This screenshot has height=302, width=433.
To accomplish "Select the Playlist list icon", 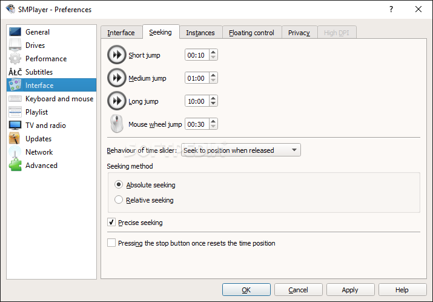I will 15,112.
